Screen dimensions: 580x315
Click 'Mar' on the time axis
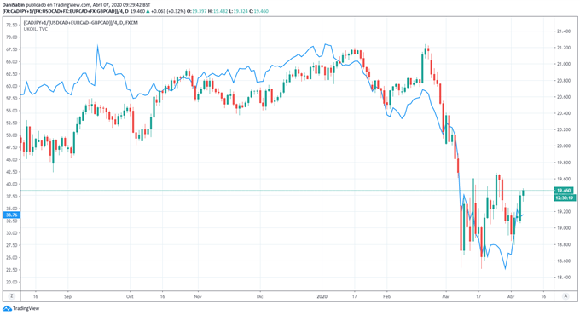[446, 296]
